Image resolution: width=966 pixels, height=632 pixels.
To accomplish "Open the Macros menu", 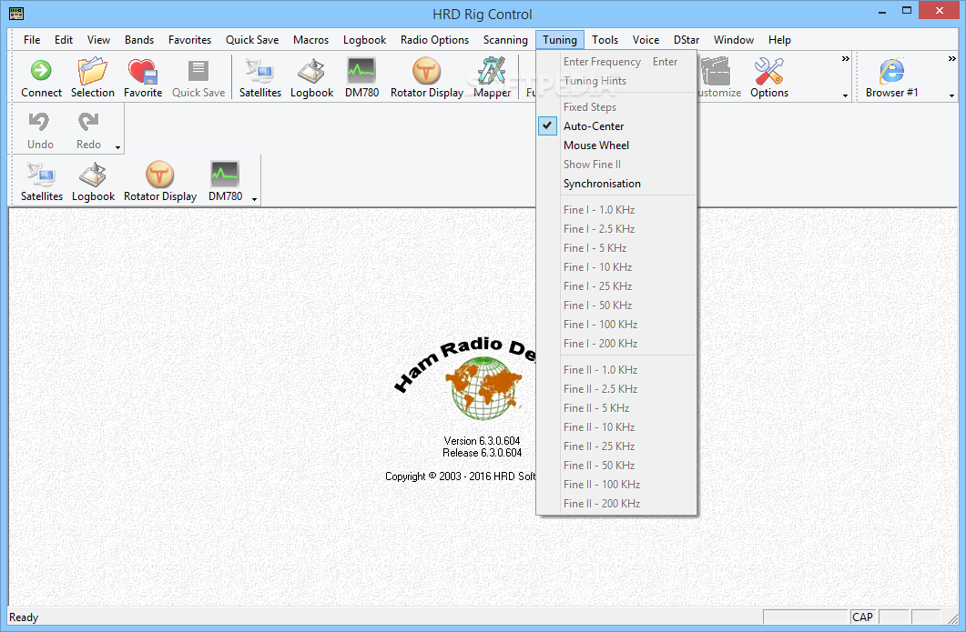I will coord(310,40).
